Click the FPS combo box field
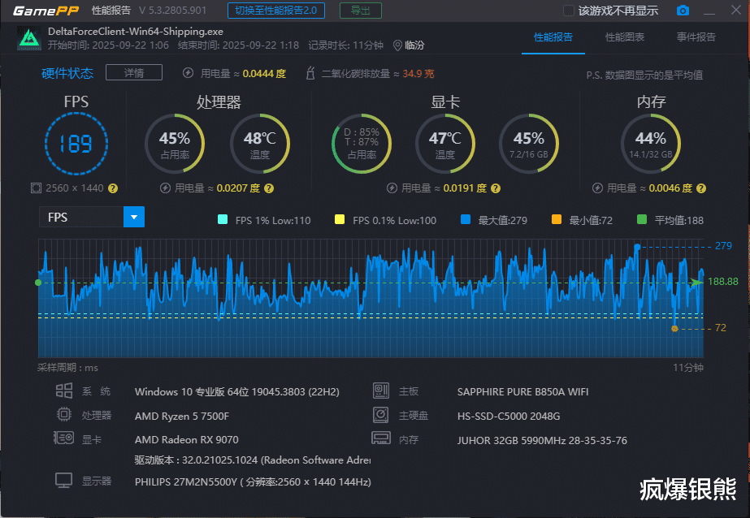This screenshot has width=750, height=518. pos(92,217)
